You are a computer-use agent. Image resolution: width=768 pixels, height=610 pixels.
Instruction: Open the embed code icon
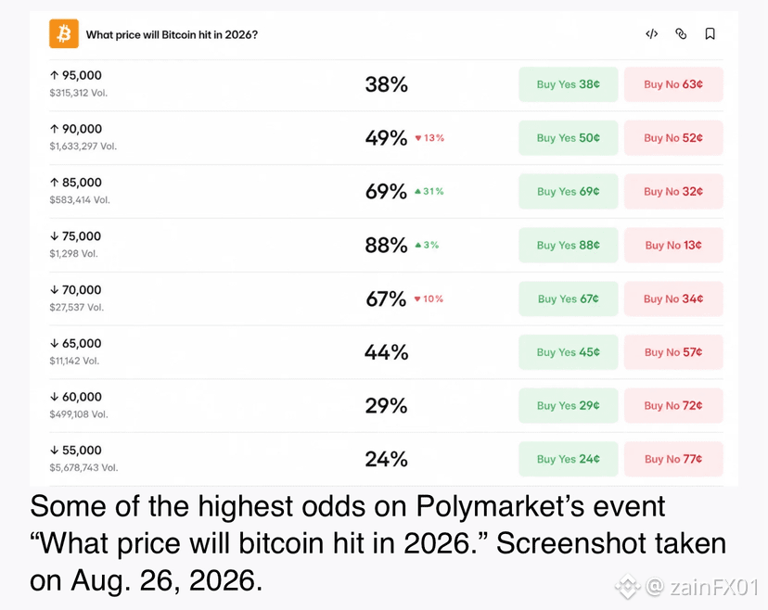pos(651,33)
